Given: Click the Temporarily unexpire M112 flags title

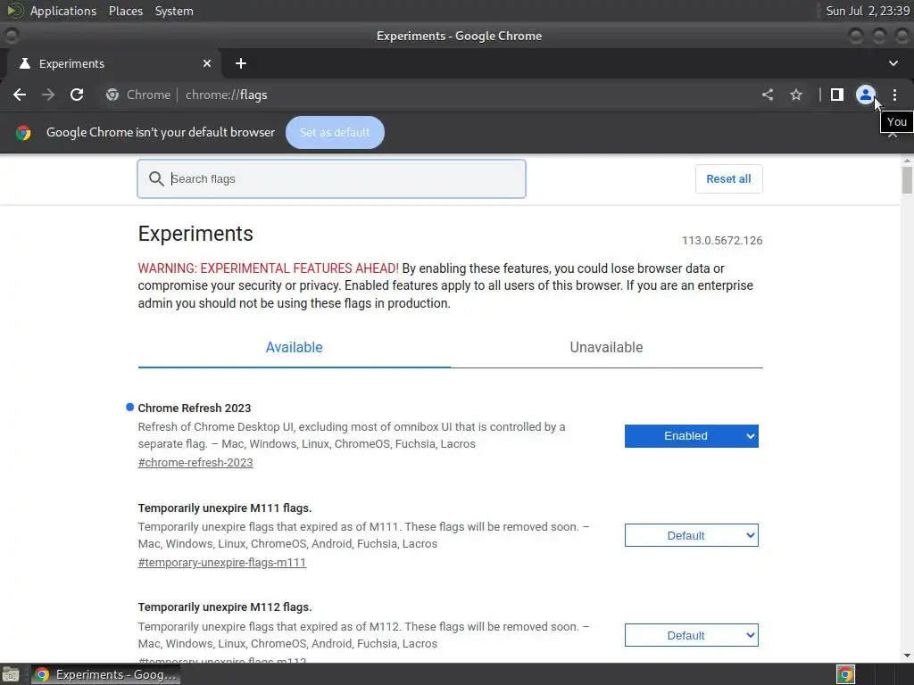Looking at the screenshot, I should [x=224, y=607].
